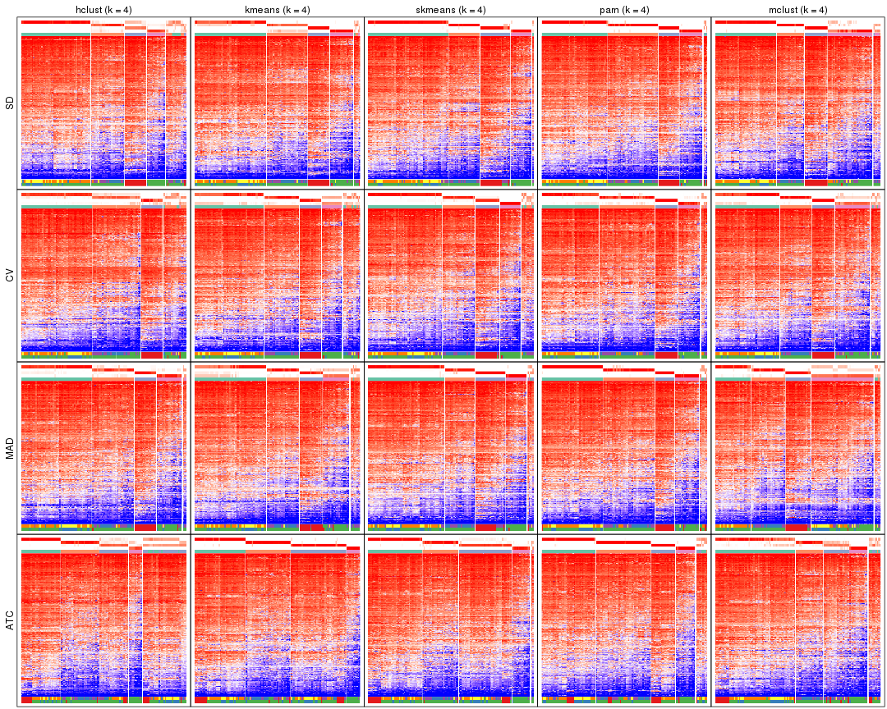Image resolution: width=887 pixels, height=709 pixels.
Task: Expand the first cluster block in skmeans SD panel
Action: 407,107
